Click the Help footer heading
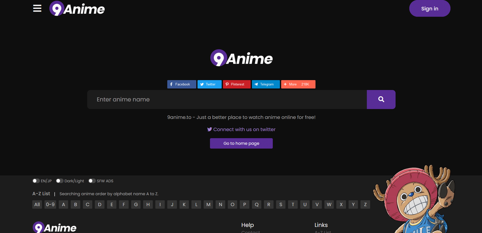The image size is (482, 233). pos(248,225)
